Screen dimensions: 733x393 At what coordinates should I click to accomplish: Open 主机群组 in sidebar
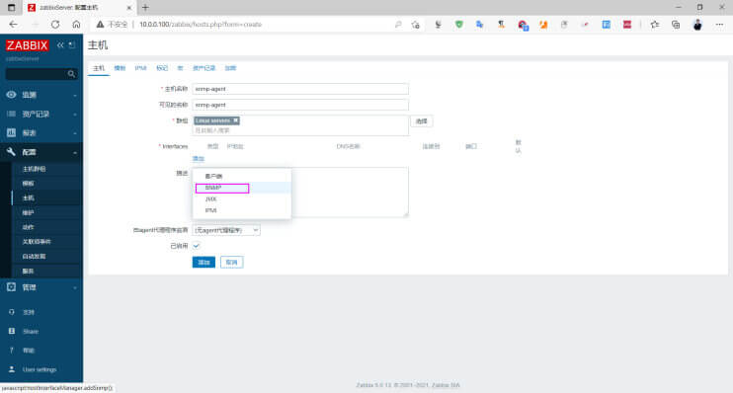pyautogui.click(x=35, y=169)
